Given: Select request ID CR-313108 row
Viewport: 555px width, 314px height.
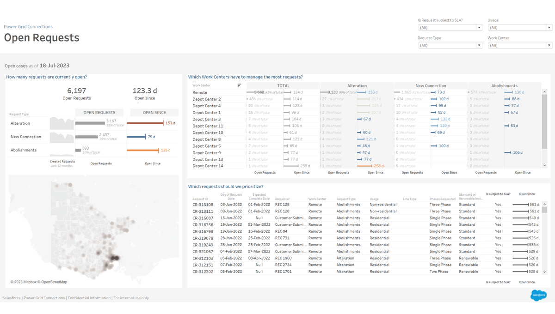Looking at the screenshot, I should (x=203, y=205).
